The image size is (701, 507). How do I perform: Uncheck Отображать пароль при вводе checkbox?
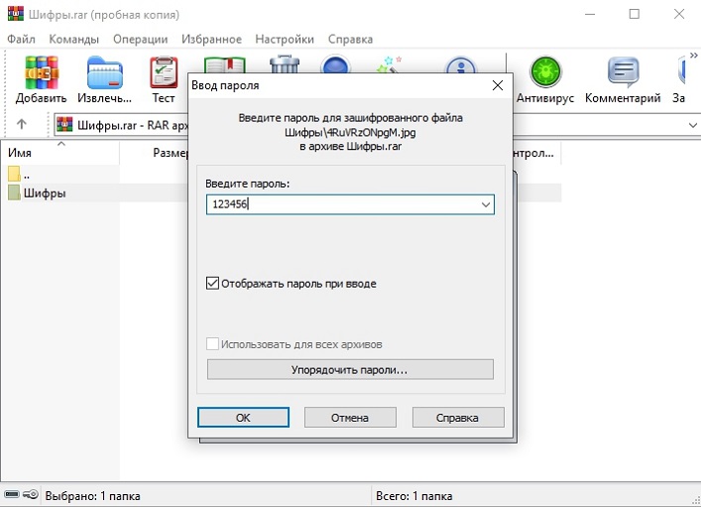click(212, 283)
